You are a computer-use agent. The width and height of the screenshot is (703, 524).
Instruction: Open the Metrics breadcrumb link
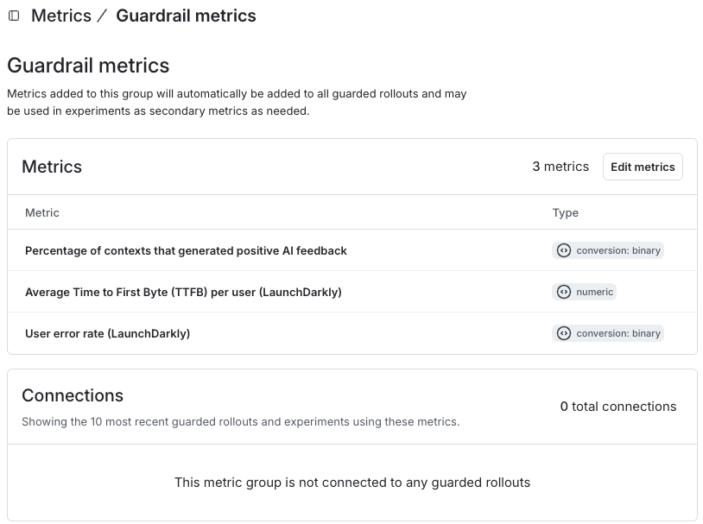pos(60,16)
